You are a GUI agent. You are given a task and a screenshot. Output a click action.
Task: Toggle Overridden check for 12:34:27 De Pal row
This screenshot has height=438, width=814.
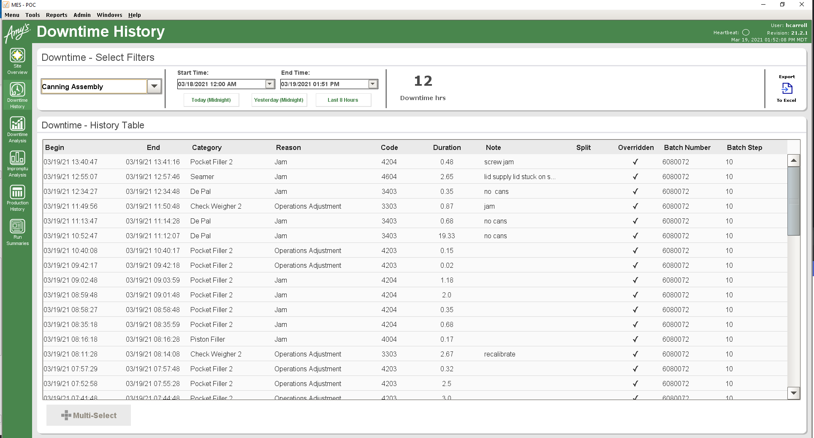[x=635, y=191]
